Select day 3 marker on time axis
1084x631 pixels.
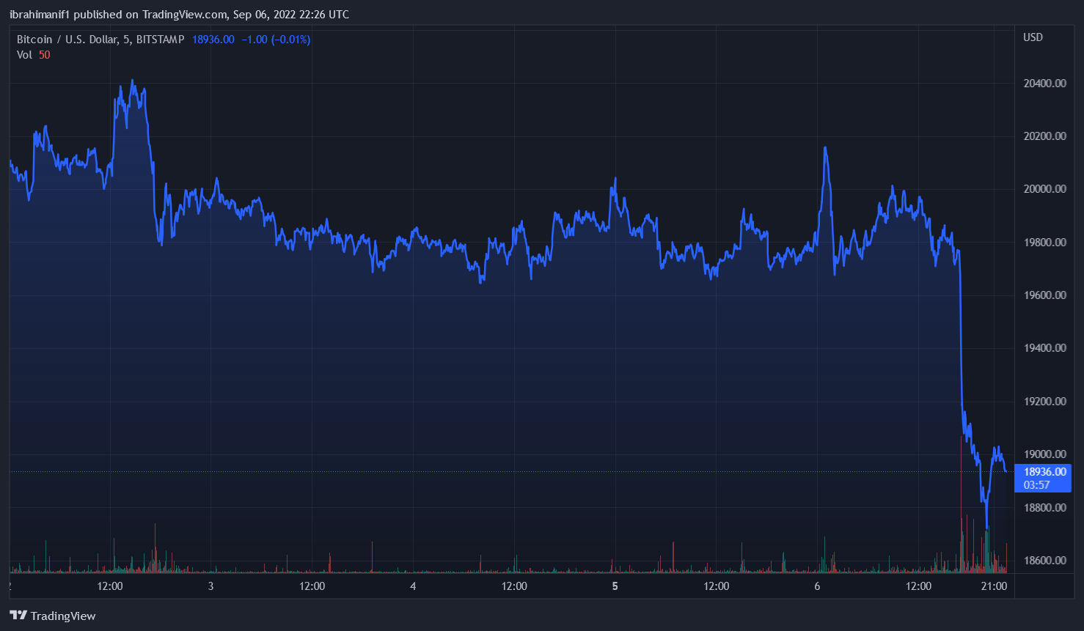[x=211, y=586]
